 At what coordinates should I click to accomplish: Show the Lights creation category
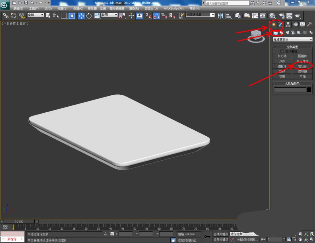point(287,33)
